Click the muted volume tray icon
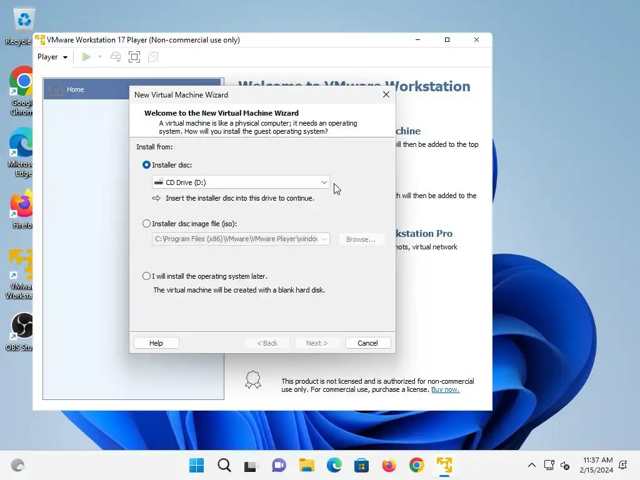 pos(565,465)
